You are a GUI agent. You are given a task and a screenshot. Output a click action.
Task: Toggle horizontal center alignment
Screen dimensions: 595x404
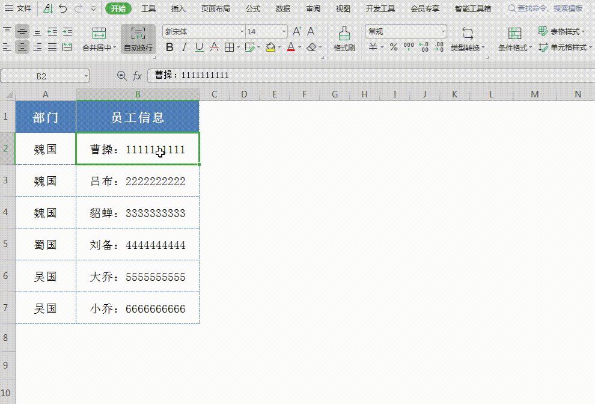(x=22, y=47)
